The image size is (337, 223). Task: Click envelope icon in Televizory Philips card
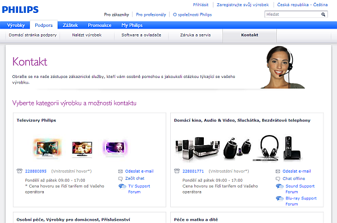120,171
